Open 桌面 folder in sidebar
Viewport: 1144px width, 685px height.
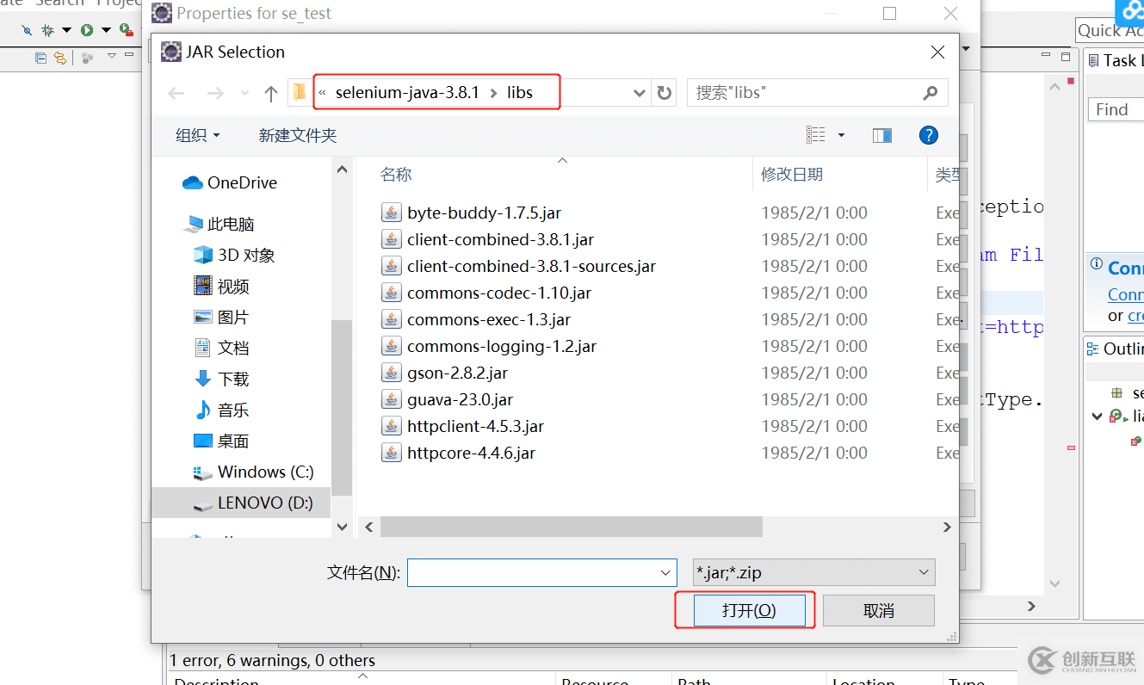click(221, 441)
